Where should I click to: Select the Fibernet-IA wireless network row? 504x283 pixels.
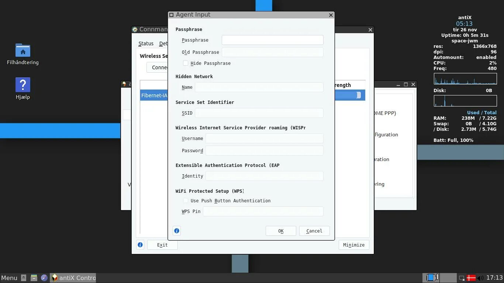(x=154, y=95)
